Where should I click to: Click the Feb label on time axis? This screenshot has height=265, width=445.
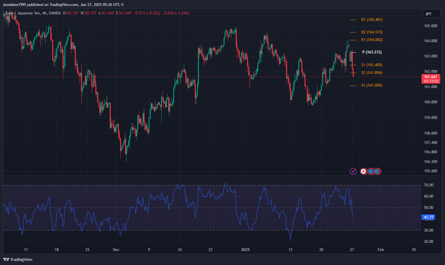pos(381,250)
